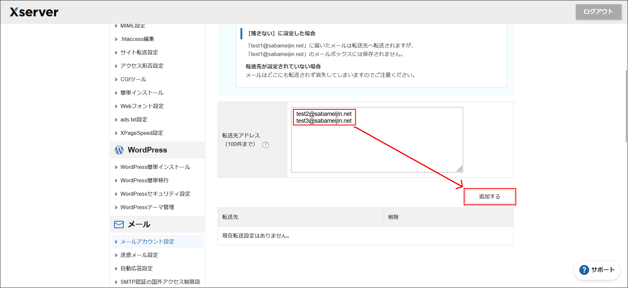Click the help icon beside 100件まで

point(266,145)
